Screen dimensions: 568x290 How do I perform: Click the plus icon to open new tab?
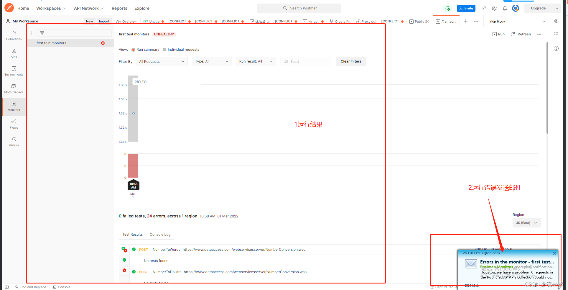(466, 21)
